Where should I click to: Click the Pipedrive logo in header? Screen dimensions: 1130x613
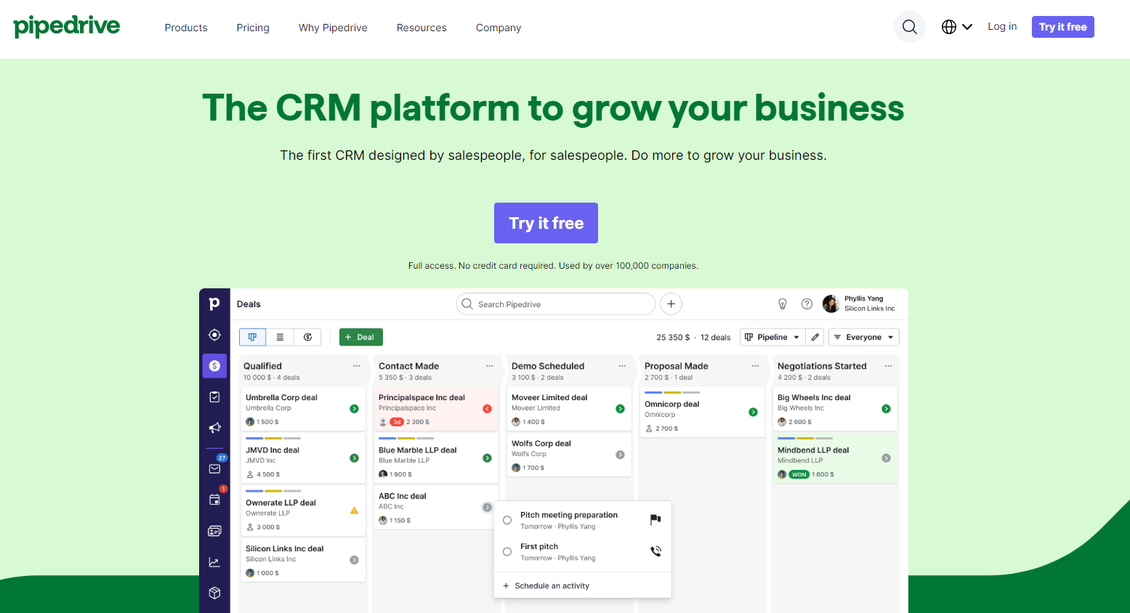click(67, 26)
